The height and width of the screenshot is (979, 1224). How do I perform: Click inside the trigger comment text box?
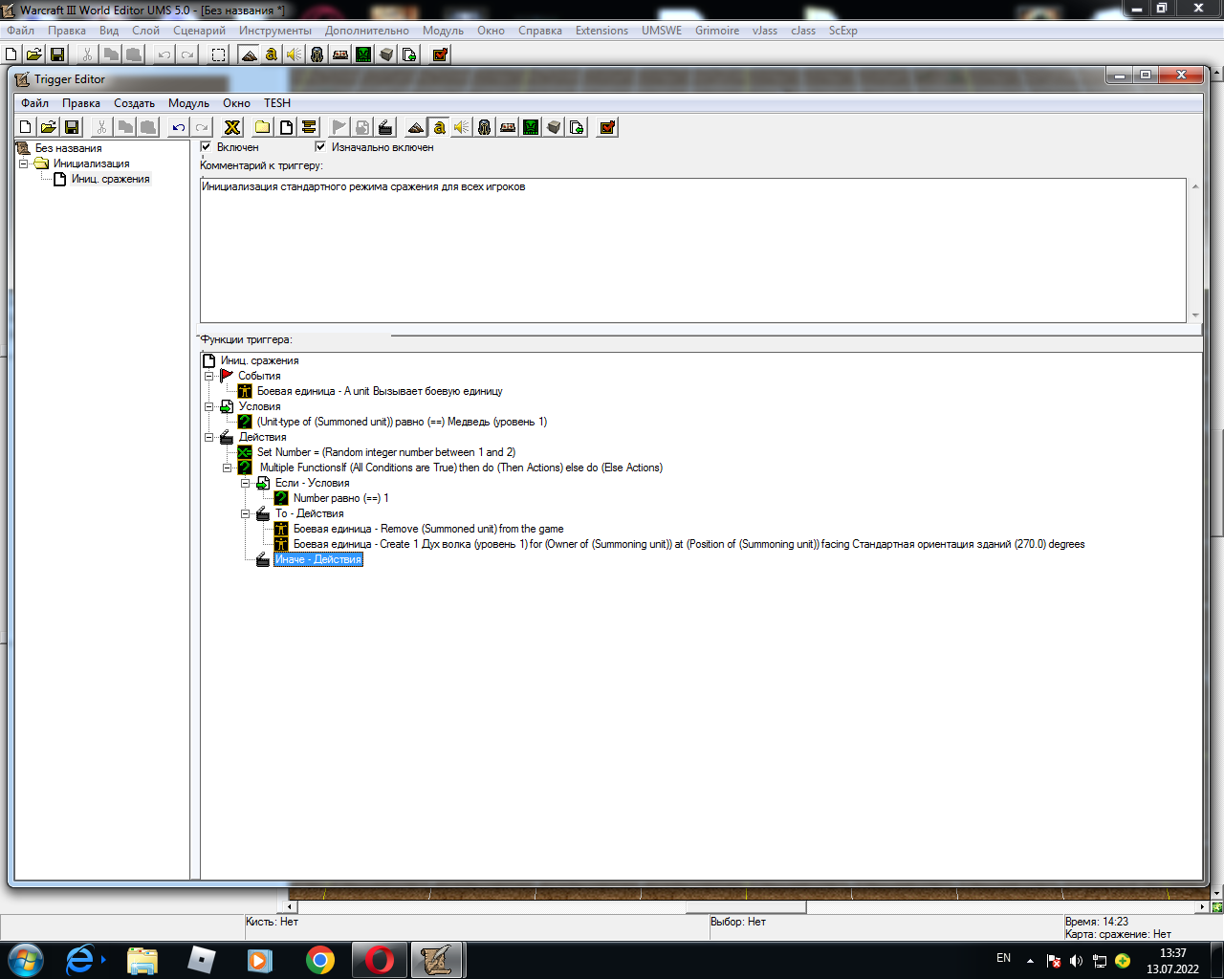point(693,250)
